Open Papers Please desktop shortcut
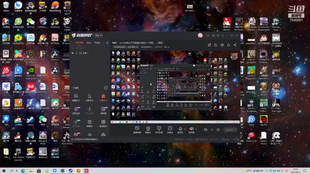The image size is (310, 174). tap(263, 138)
